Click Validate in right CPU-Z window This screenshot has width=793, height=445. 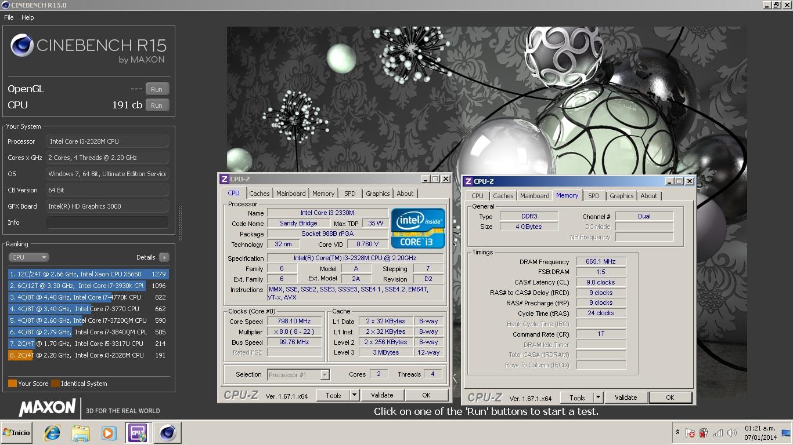626,397
